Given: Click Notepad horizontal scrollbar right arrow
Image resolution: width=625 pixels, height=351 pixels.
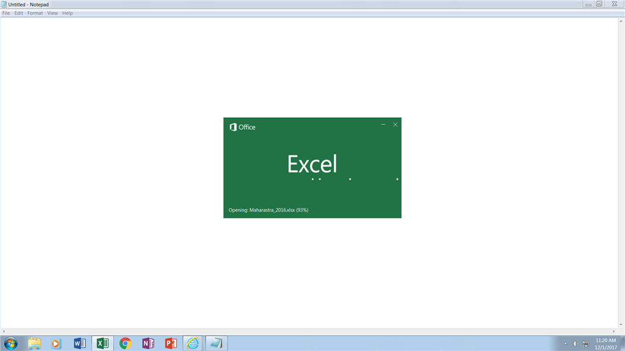Looking at the screenshot, I should (614, 331).
